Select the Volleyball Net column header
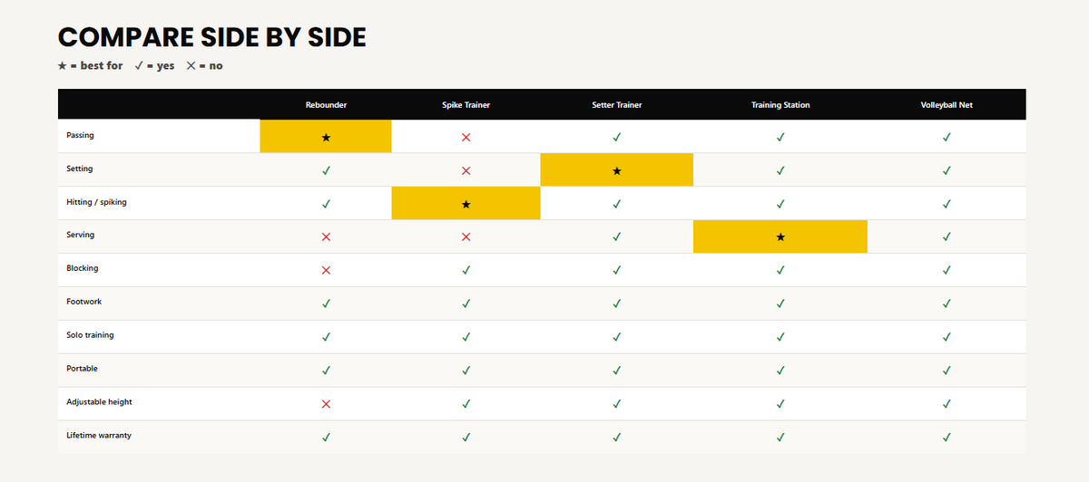The height and width of the screenshot is (482, 1089). pos(947,105)
